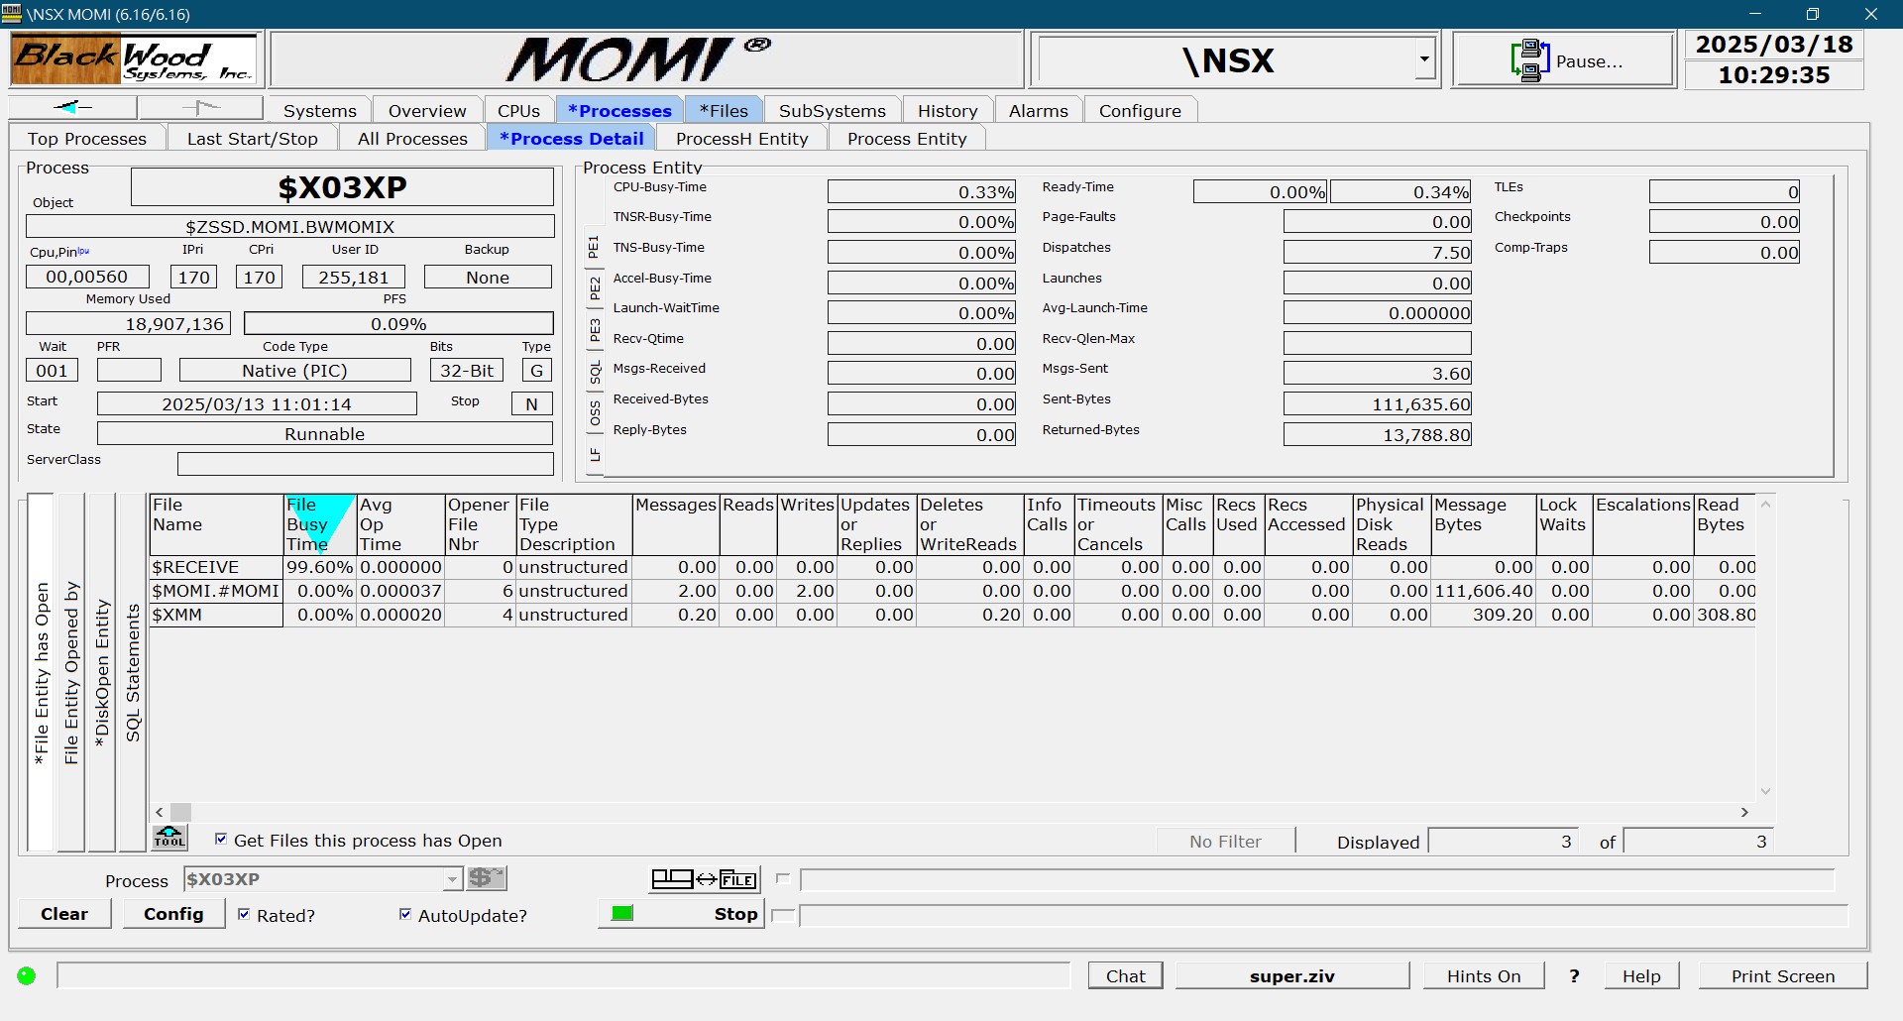This screenshot has width=1903, height=1021.
Task: Click the $XMM file name cell
Action: (216, 615)
